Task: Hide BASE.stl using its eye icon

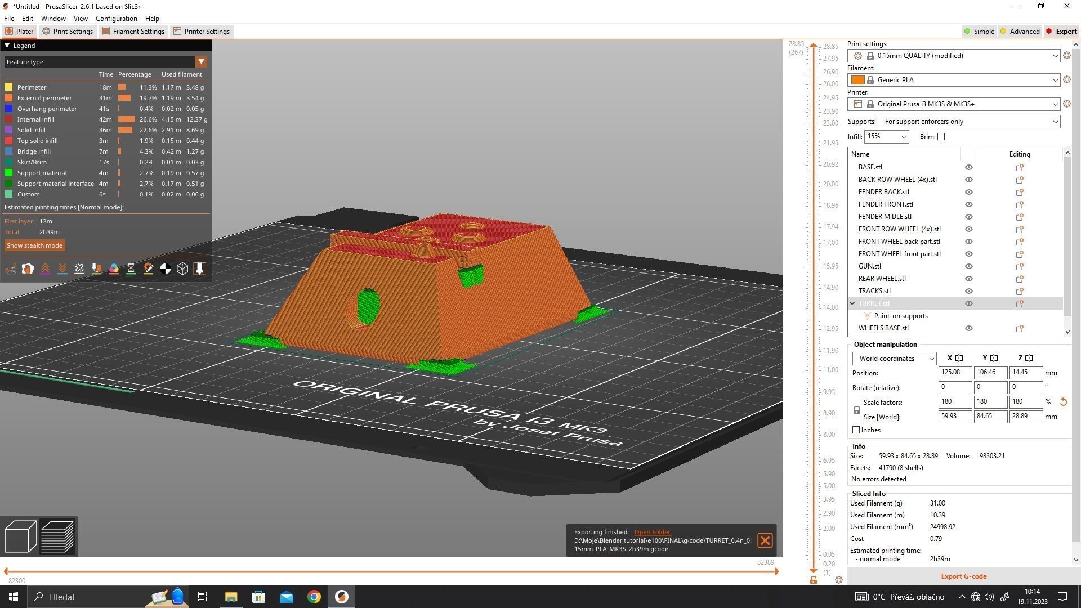Action: 968,167
